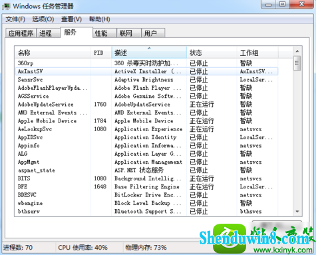Click the scrollbar up arrow
Screen dimensions: 316x255
(x=297, y=51)
